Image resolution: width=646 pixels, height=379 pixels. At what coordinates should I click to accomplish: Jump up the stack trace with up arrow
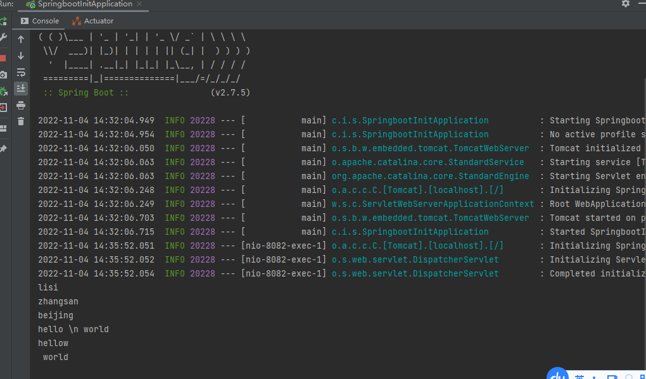pos(21,39)
